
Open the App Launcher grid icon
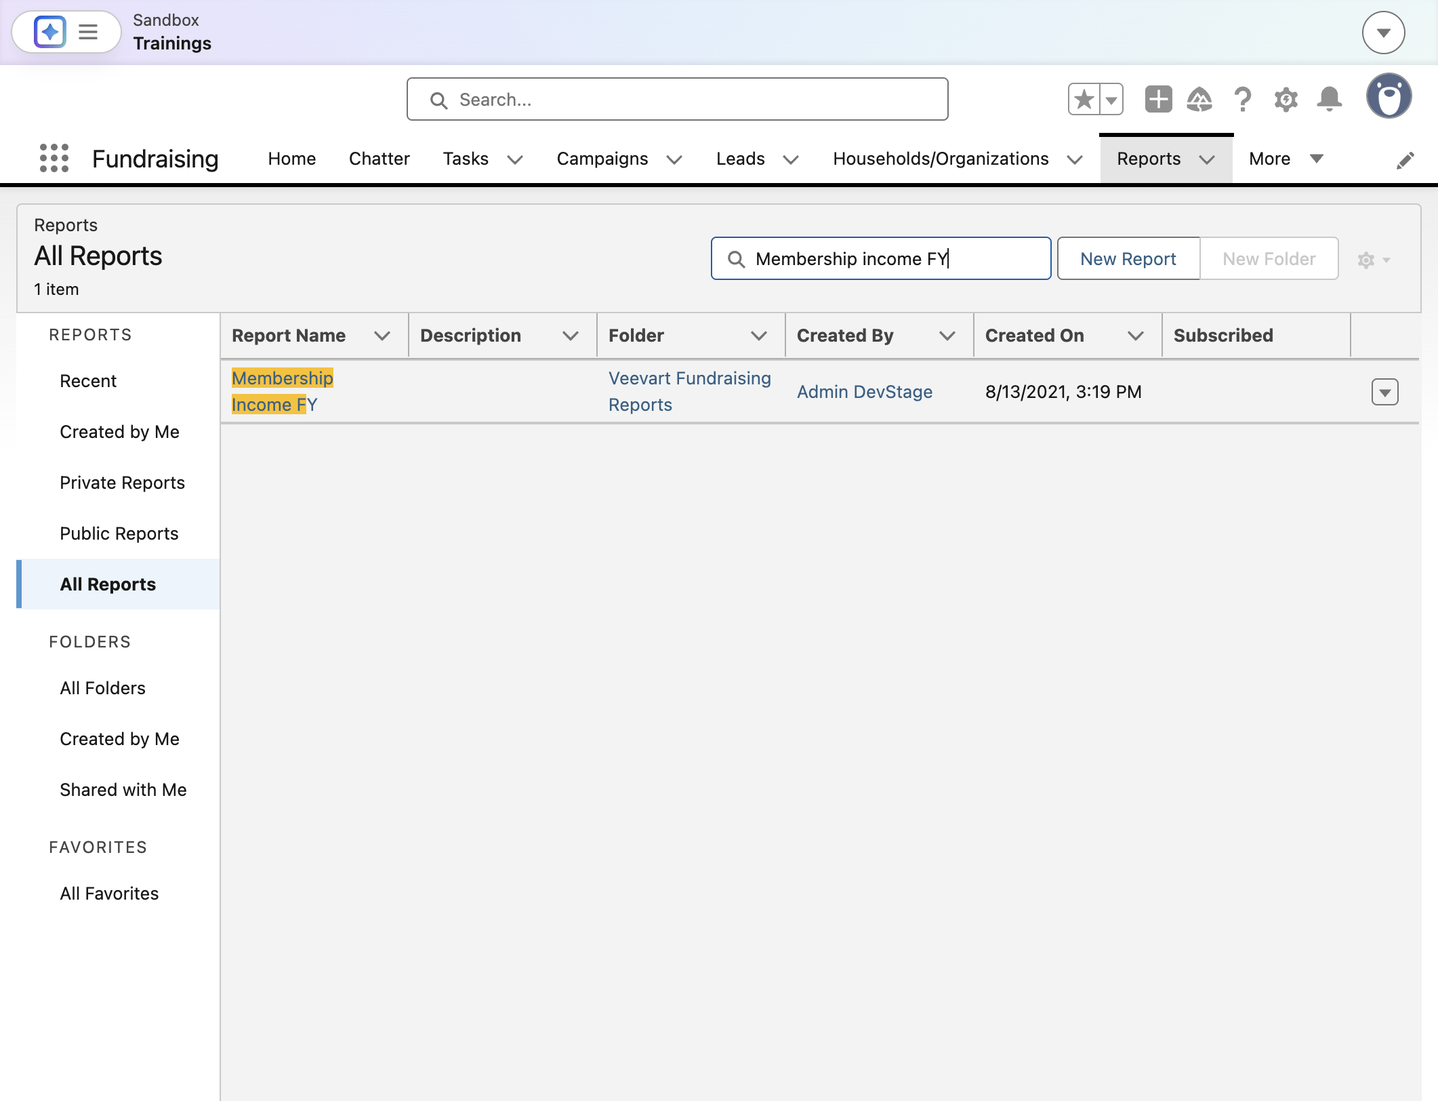[x=54, y=158]
